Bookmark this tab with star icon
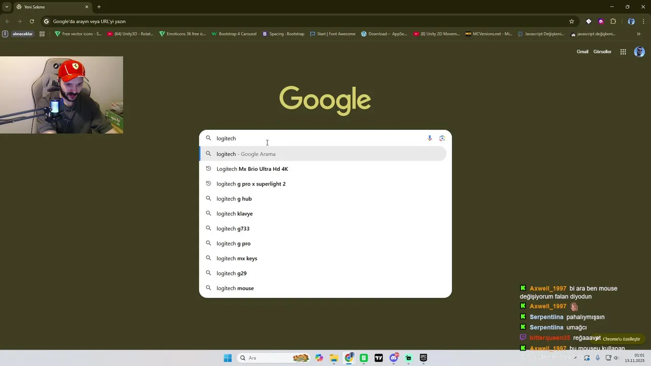The width and height of the screenshot is (651, 366). [x=572, y=21]
